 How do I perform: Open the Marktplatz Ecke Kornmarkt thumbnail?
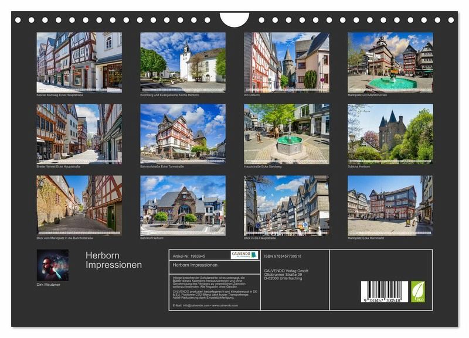(x=390, y=205)
